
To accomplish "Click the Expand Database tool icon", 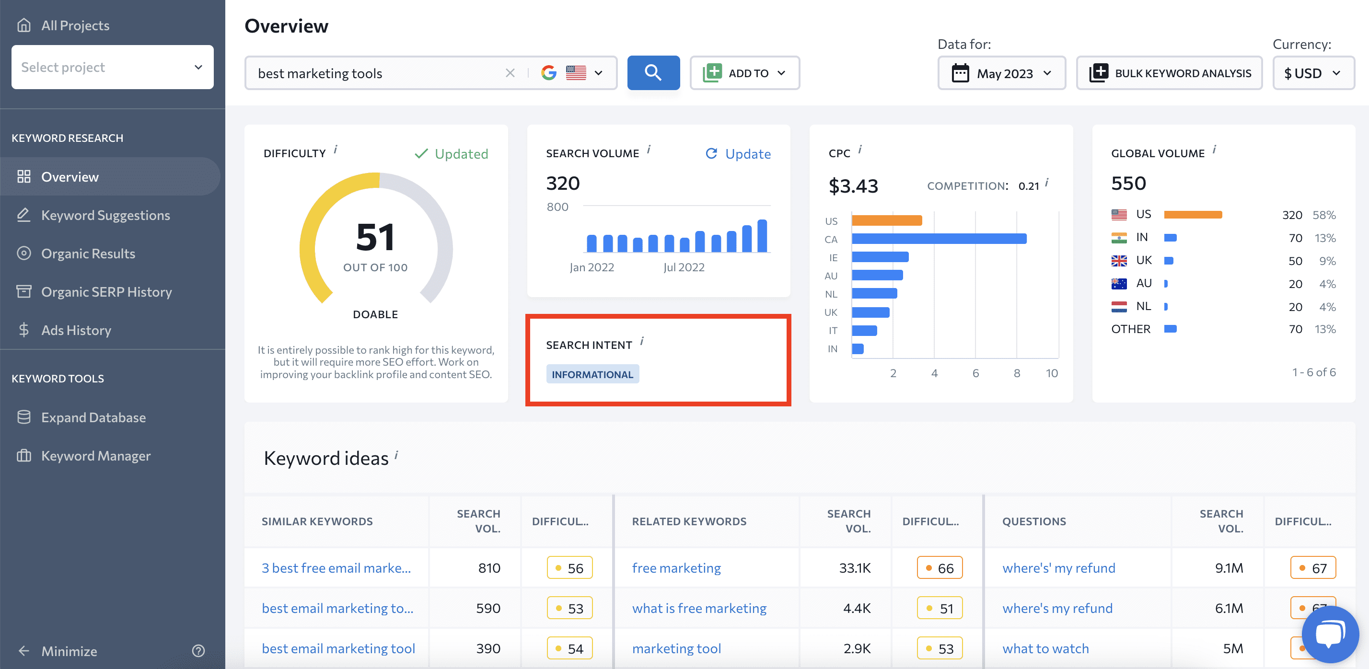I will (23, 416).
